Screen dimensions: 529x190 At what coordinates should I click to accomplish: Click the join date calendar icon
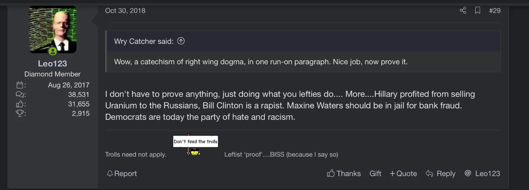20,85
